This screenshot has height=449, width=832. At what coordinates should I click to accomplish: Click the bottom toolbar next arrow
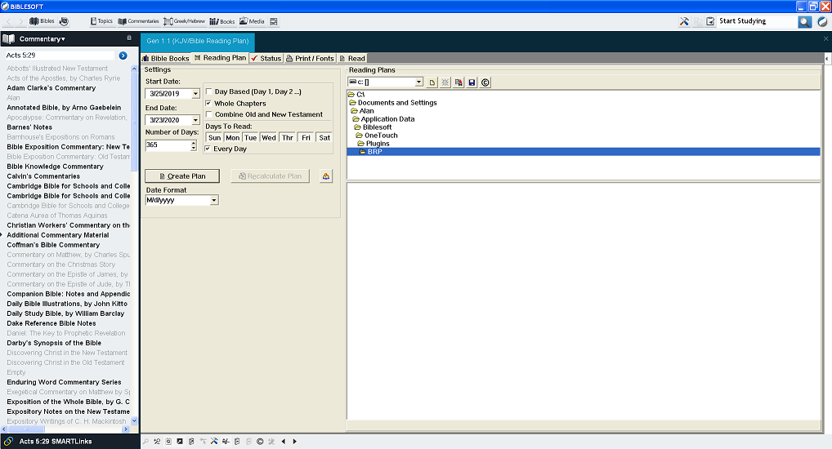(294, 441)
